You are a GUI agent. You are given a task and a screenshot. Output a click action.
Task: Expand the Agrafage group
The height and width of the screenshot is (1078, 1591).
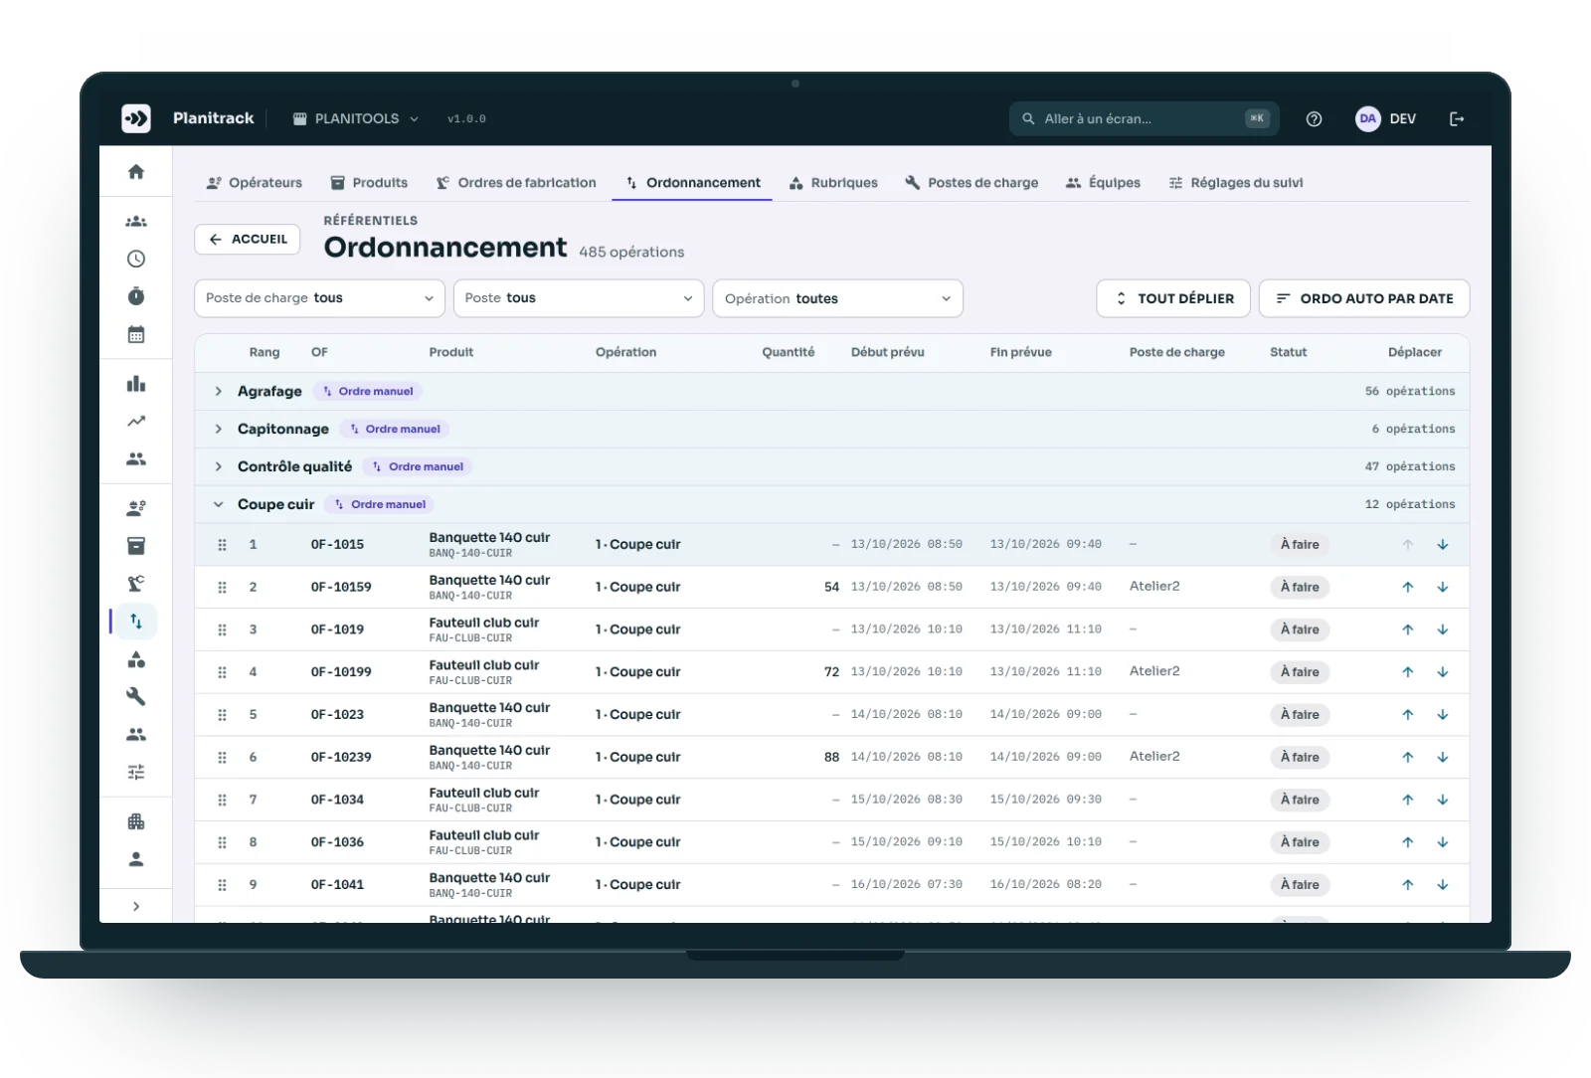218,392
